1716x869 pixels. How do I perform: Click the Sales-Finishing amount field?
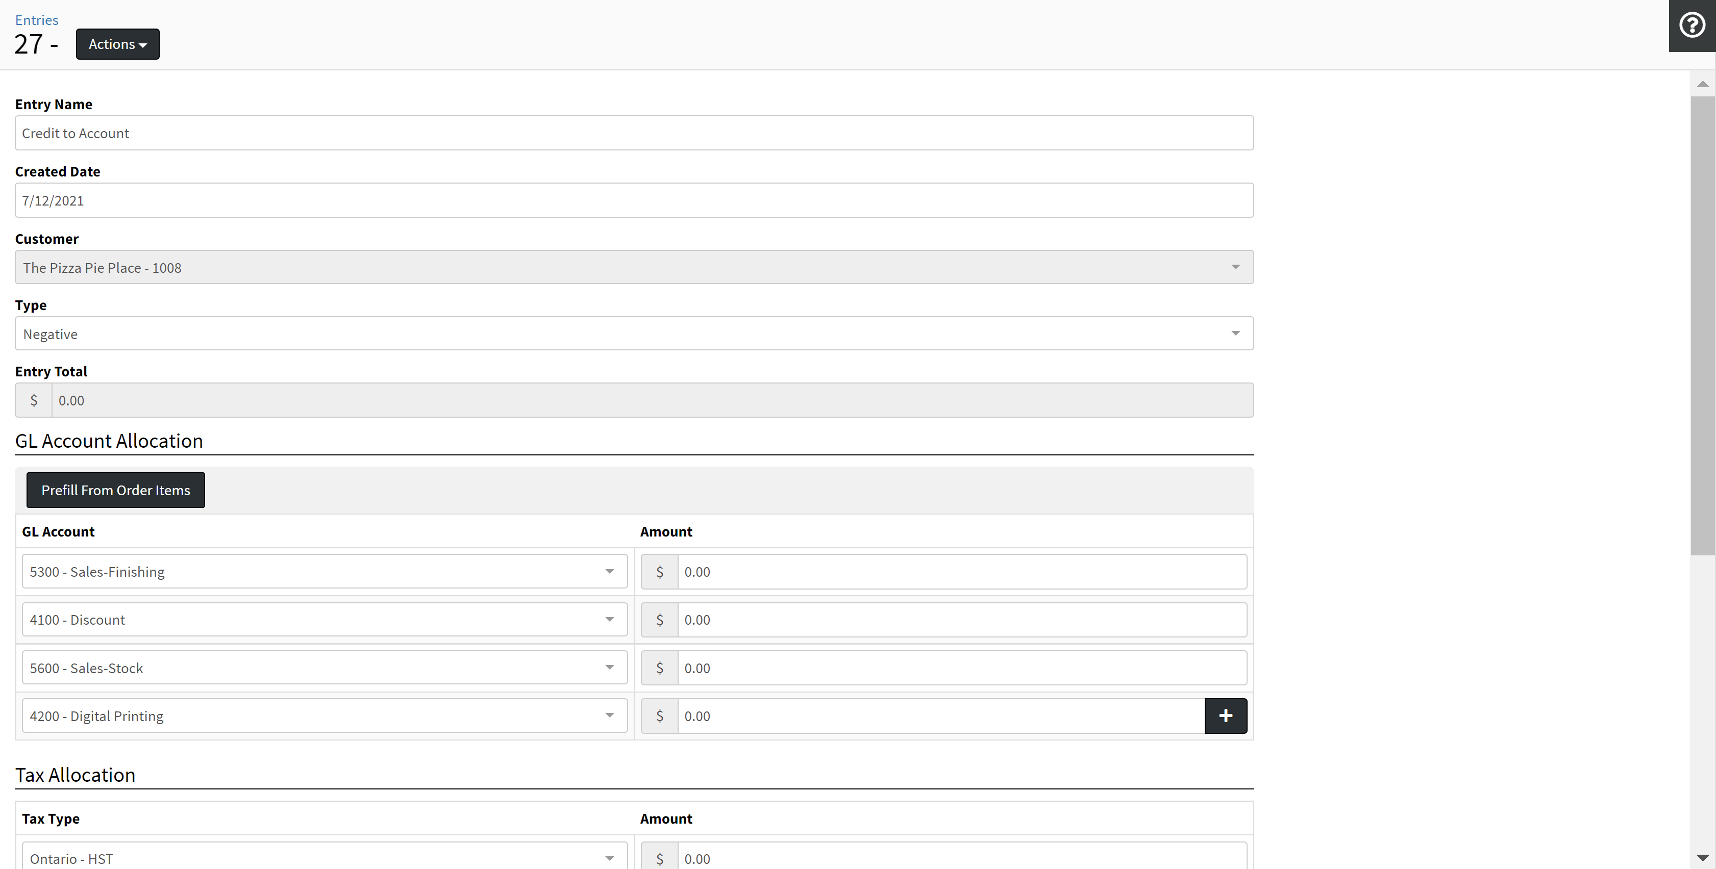(961, 571)
